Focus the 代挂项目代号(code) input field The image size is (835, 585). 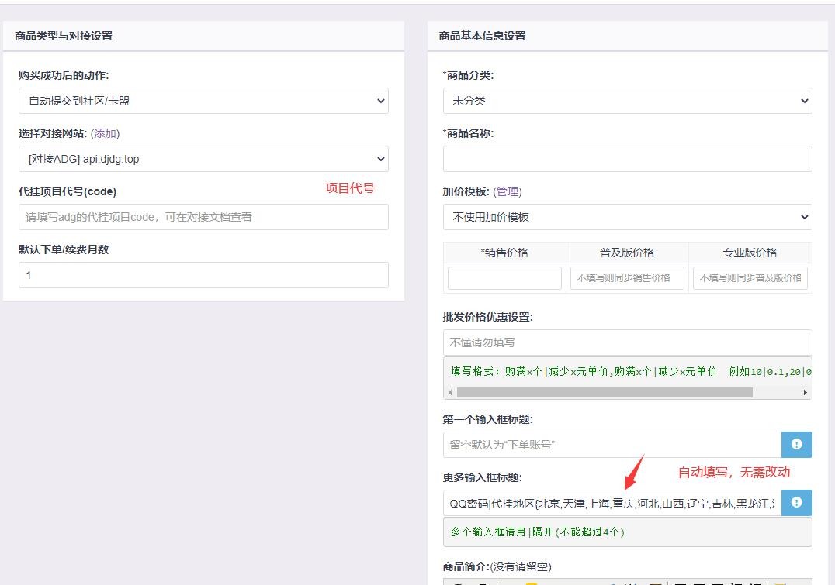(x=203, y=217)
